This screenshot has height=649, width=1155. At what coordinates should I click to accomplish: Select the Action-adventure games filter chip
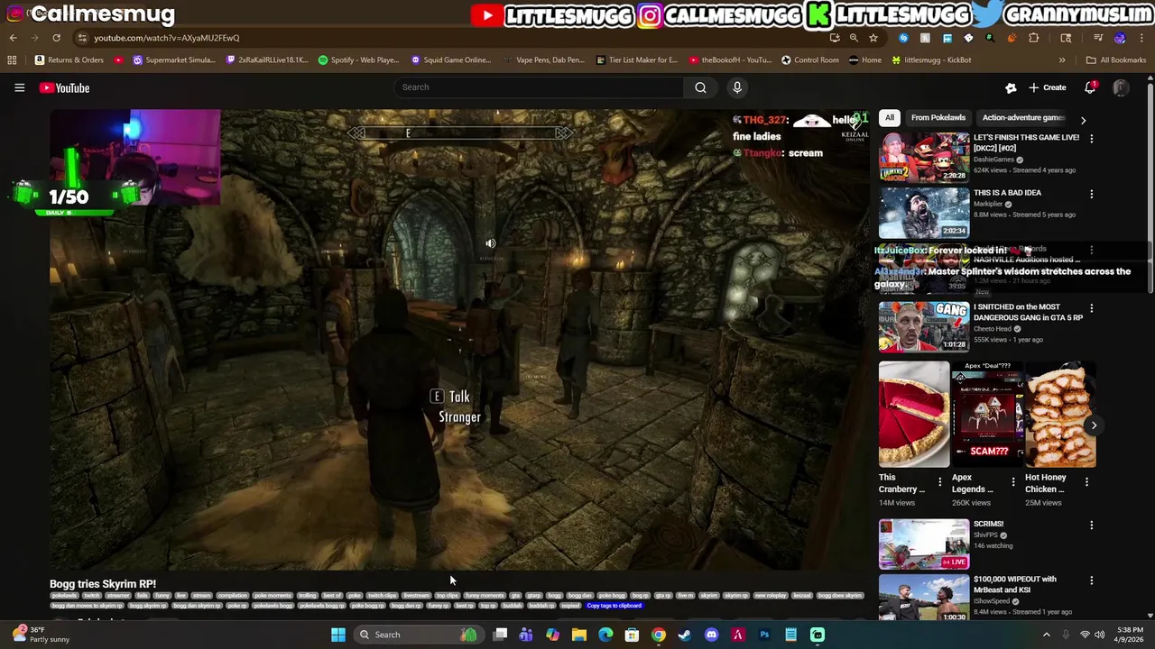pyautogui.click(x=1023, y=117)
